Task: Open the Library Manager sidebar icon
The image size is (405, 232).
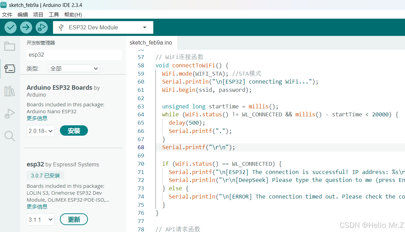Action: (10, 91)
